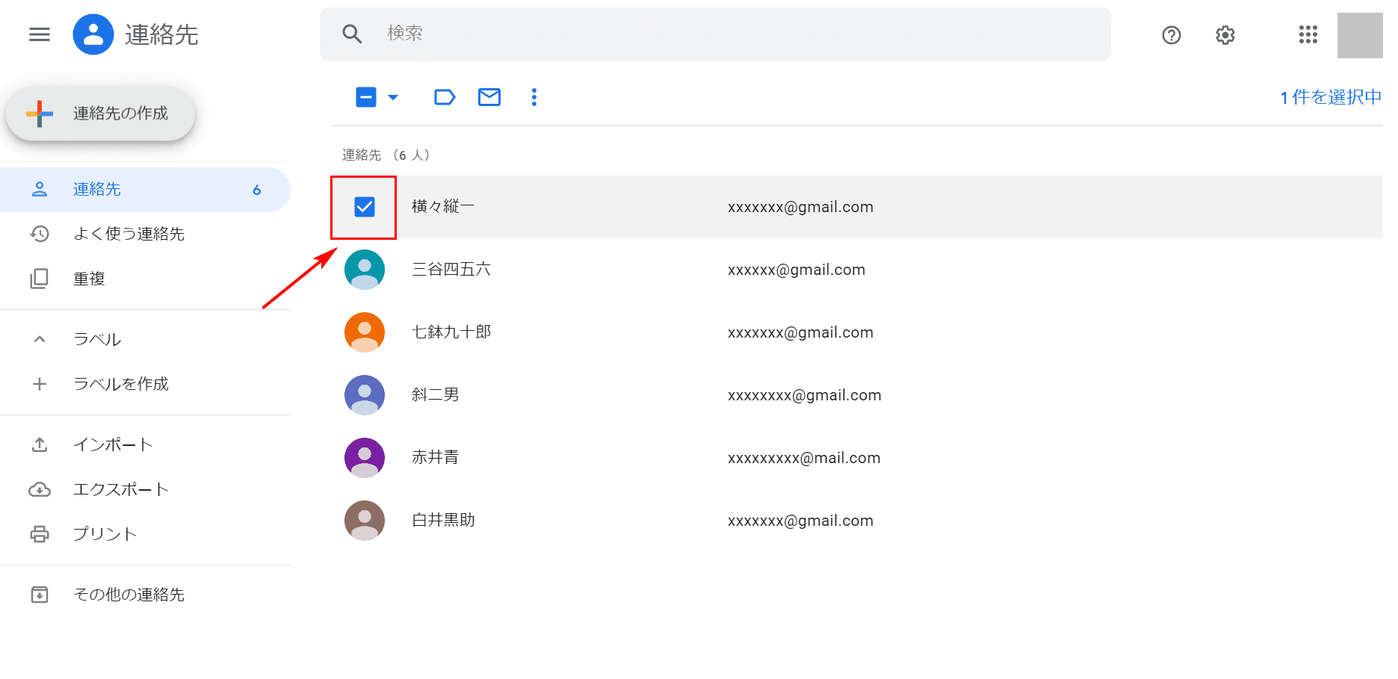The width and height of the screenshot is (1398, 679).
Task: Click the printer icon beside プリント
Action: coord(40,535)
